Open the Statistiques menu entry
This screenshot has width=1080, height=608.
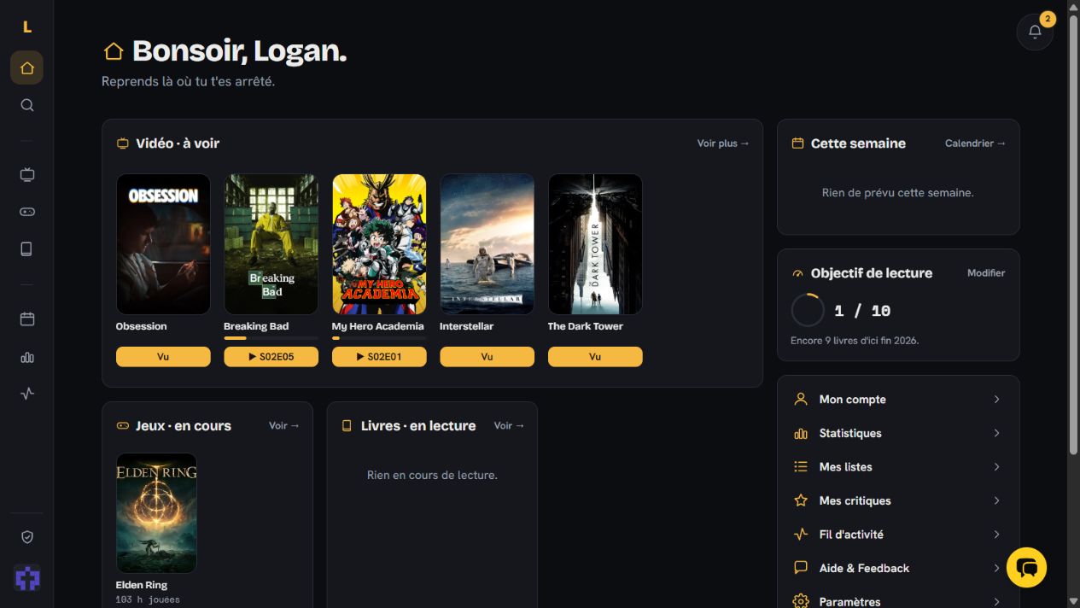point(898,433)
